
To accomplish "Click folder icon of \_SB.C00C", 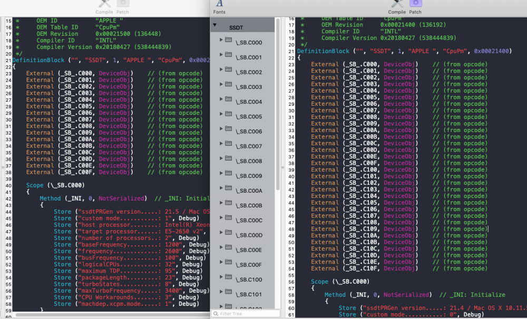I will 229,217.
